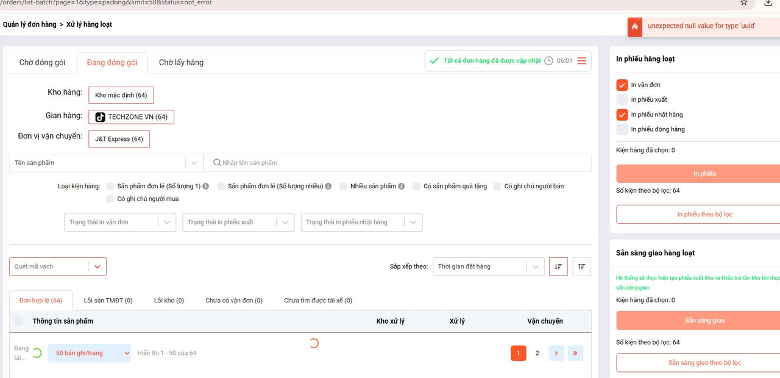
Task: Go to next page with arrow icon
Action: 556,353
